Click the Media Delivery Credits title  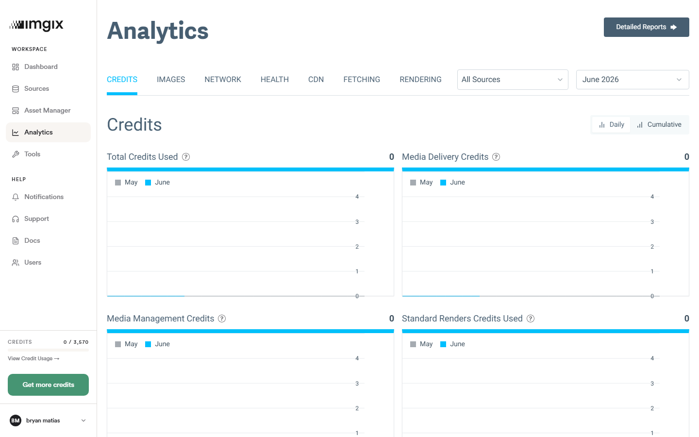point(445,157)
